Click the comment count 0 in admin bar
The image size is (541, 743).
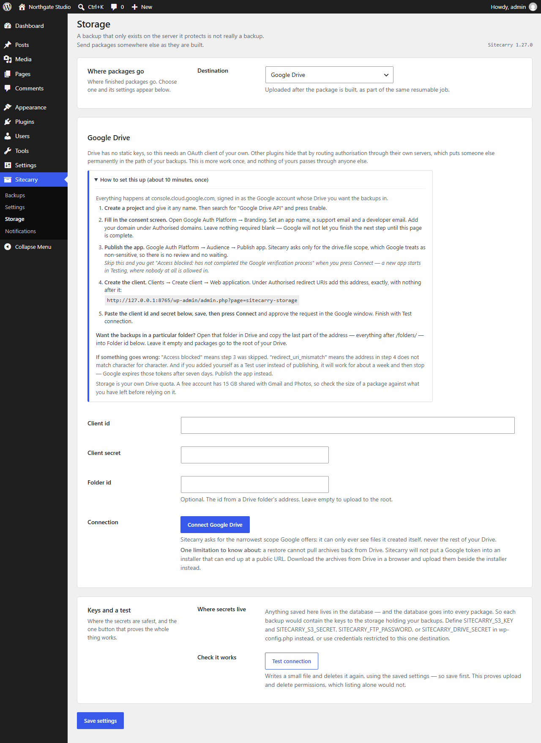coord(123,7)
